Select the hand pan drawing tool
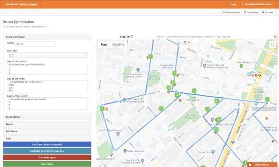The height and width of the screenshot is (167, 279). [185, 42]
